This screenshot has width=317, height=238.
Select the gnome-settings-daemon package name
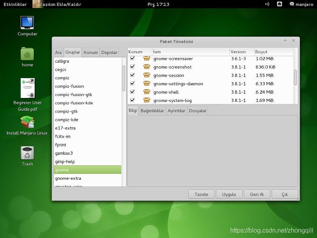[x=178, y=84]
